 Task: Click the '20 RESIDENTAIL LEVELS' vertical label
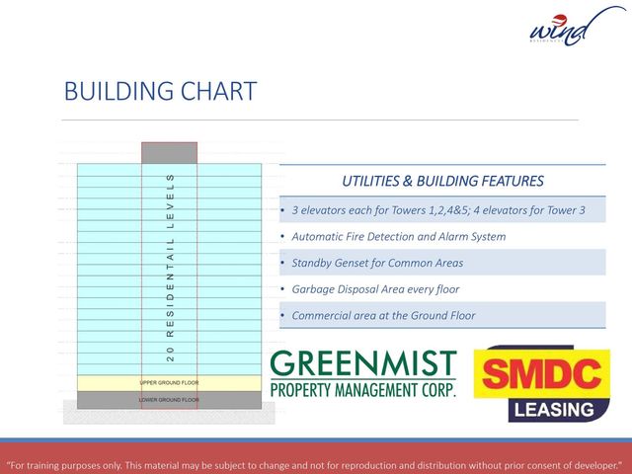170,268
